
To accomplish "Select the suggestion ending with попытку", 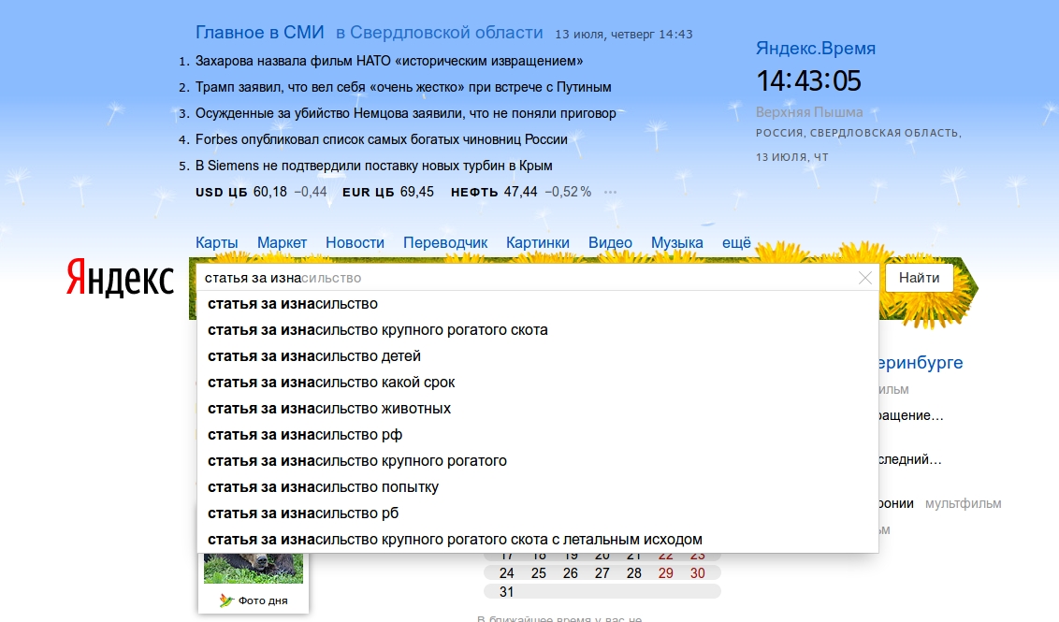I will coord(538,487).
